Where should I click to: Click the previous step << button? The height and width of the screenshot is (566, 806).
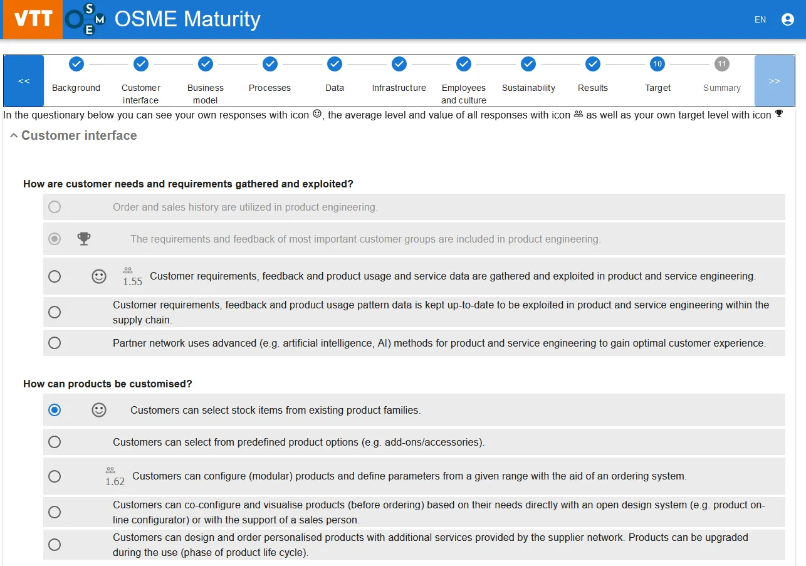point(24,81)
